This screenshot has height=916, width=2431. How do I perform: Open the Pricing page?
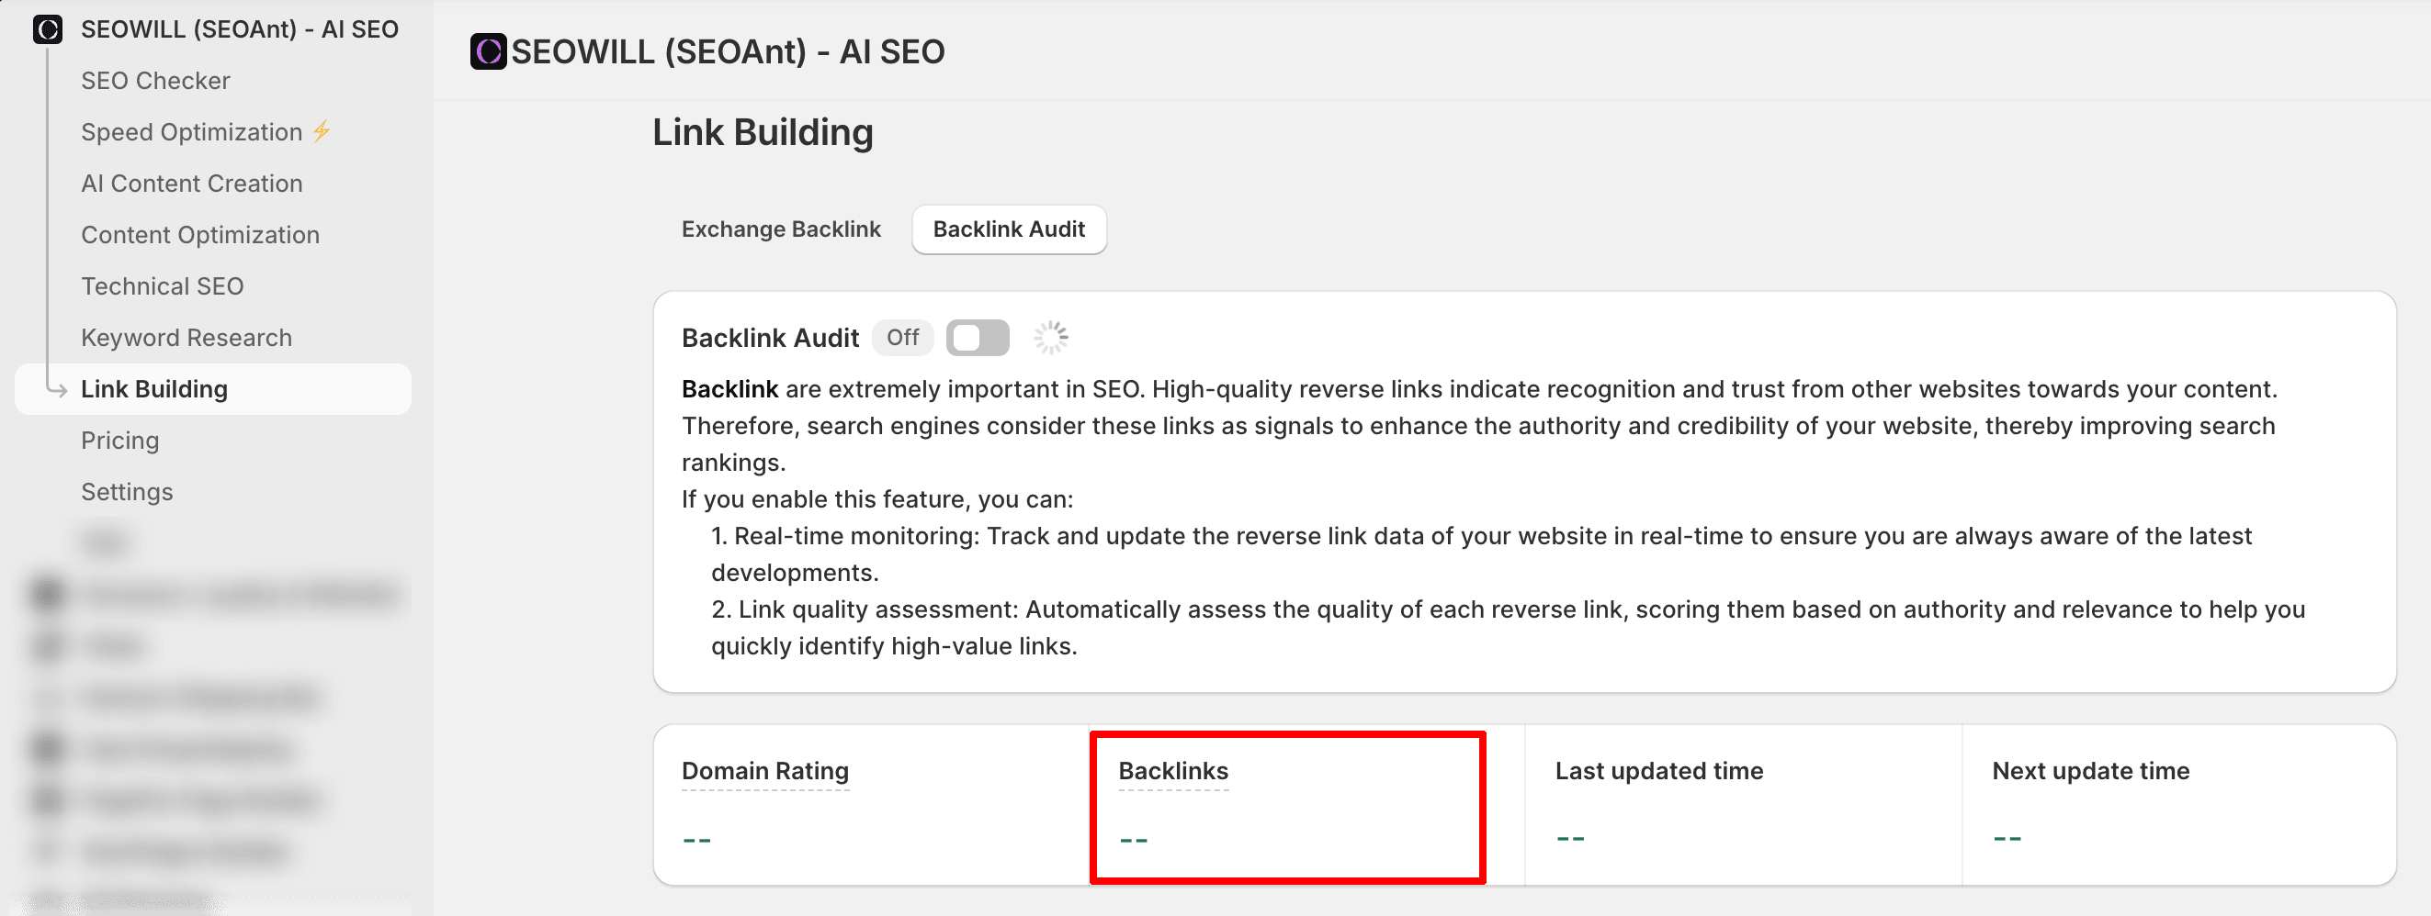[119, 440]
